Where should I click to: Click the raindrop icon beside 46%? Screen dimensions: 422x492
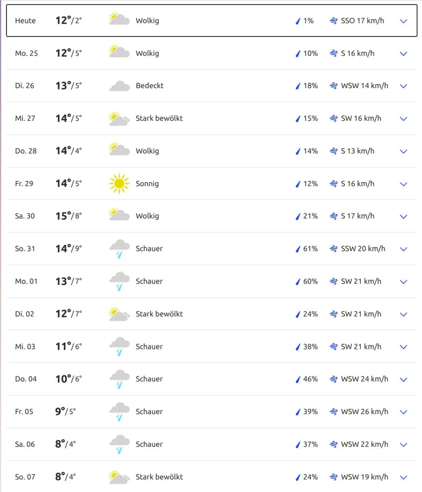(x=298, y=379)
